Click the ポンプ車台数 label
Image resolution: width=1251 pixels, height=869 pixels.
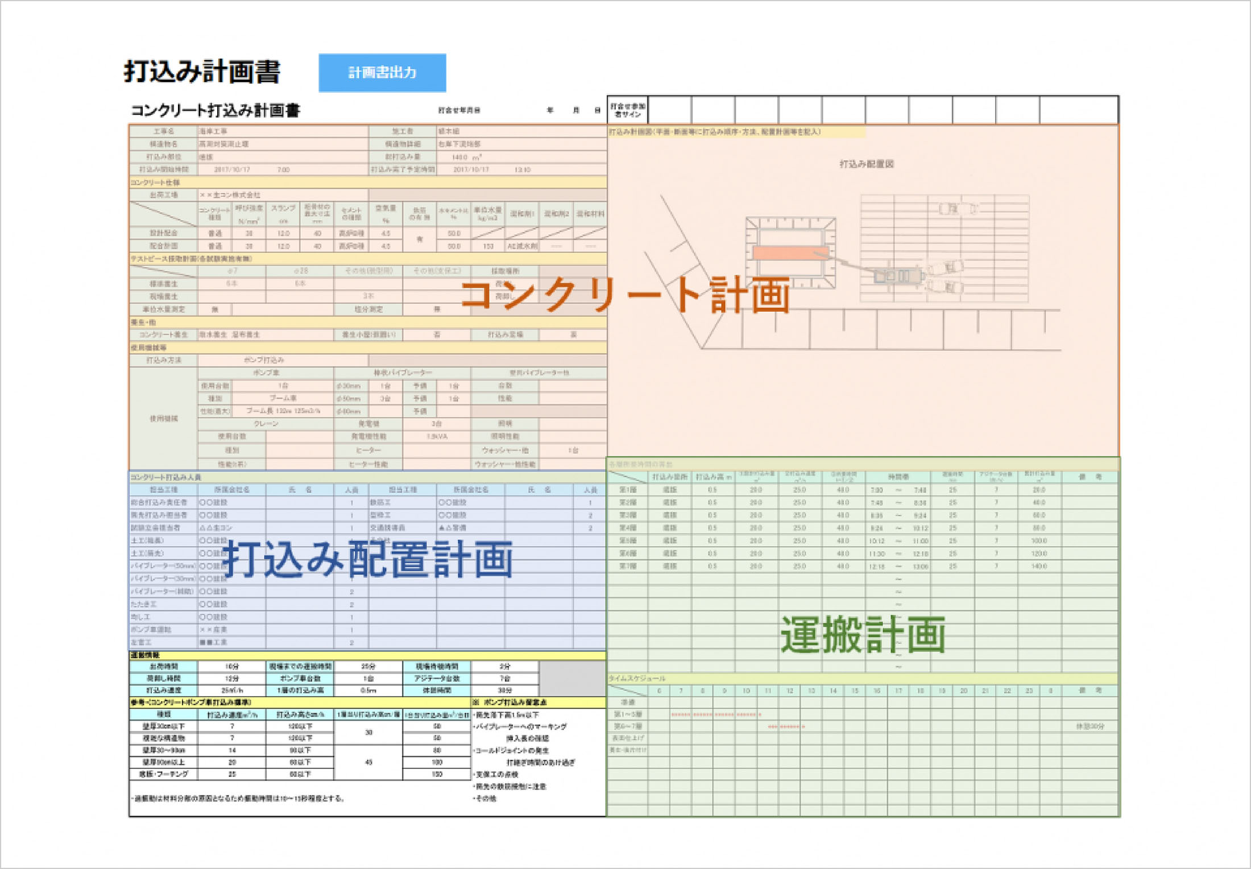tap(300, 678)
